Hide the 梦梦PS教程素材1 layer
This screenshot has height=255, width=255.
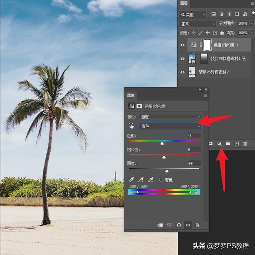coord(182,59)
